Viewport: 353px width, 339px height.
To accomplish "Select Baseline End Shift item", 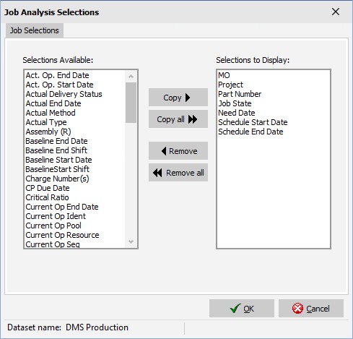I will (x=56, y=150).
